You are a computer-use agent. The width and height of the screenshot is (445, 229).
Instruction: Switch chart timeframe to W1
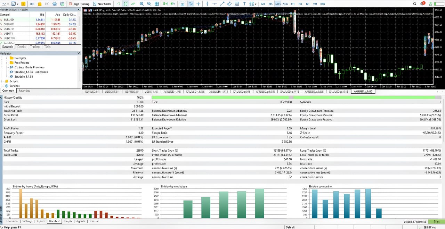click(x=315, y=4)
